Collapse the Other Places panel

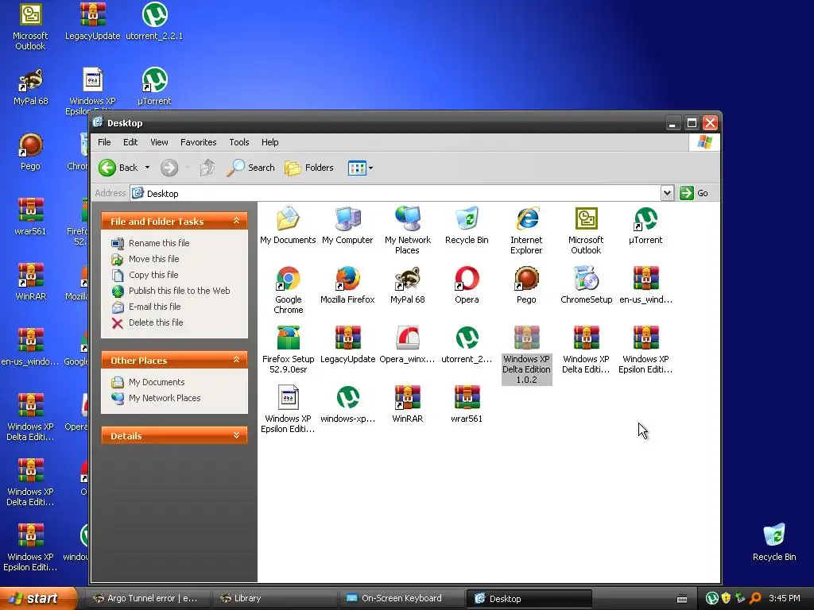(x=236, y=360)
